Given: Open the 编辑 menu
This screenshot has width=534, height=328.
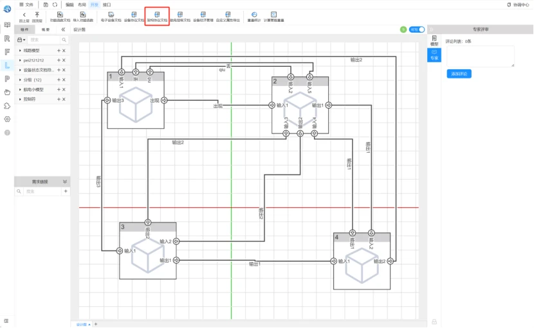Looking at the screenshot, I should [69, 4].
